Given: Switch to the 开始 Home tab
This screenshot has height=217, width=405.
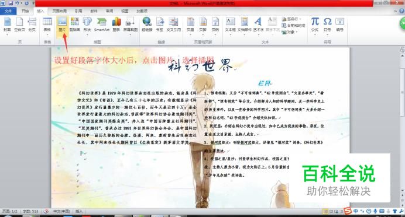Looking at the screenshot, I should (25, 11).
